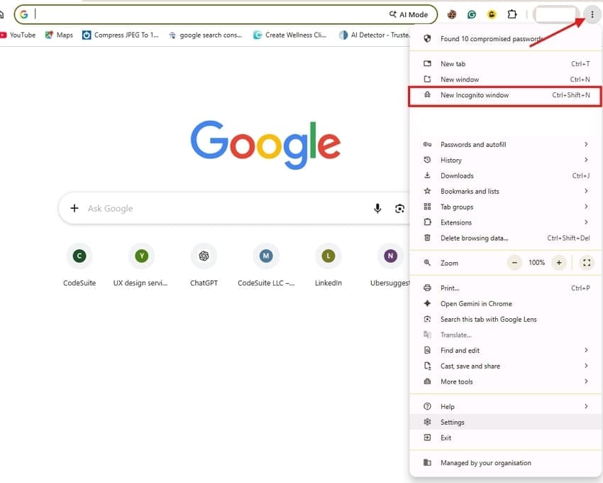603x483 pixels.
Task: Click the Zoom magnifier icon in menu
Action: (x=427, y=263)
